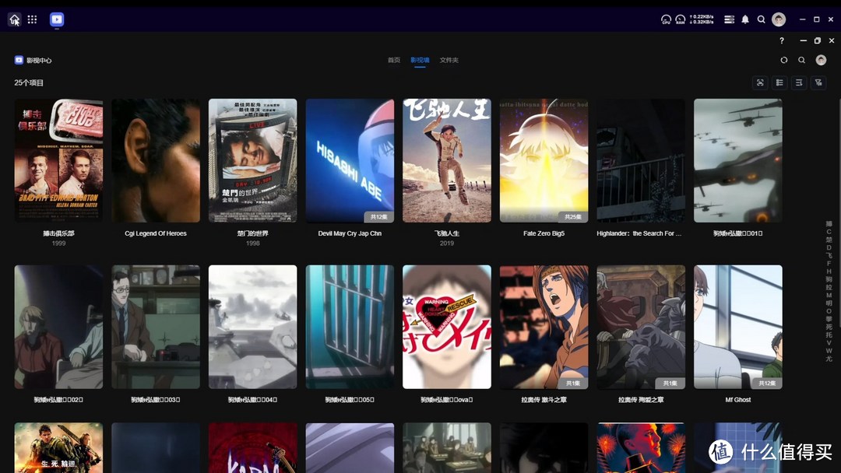
Task: Open the system notifications bell
Action: pos(745,19)
